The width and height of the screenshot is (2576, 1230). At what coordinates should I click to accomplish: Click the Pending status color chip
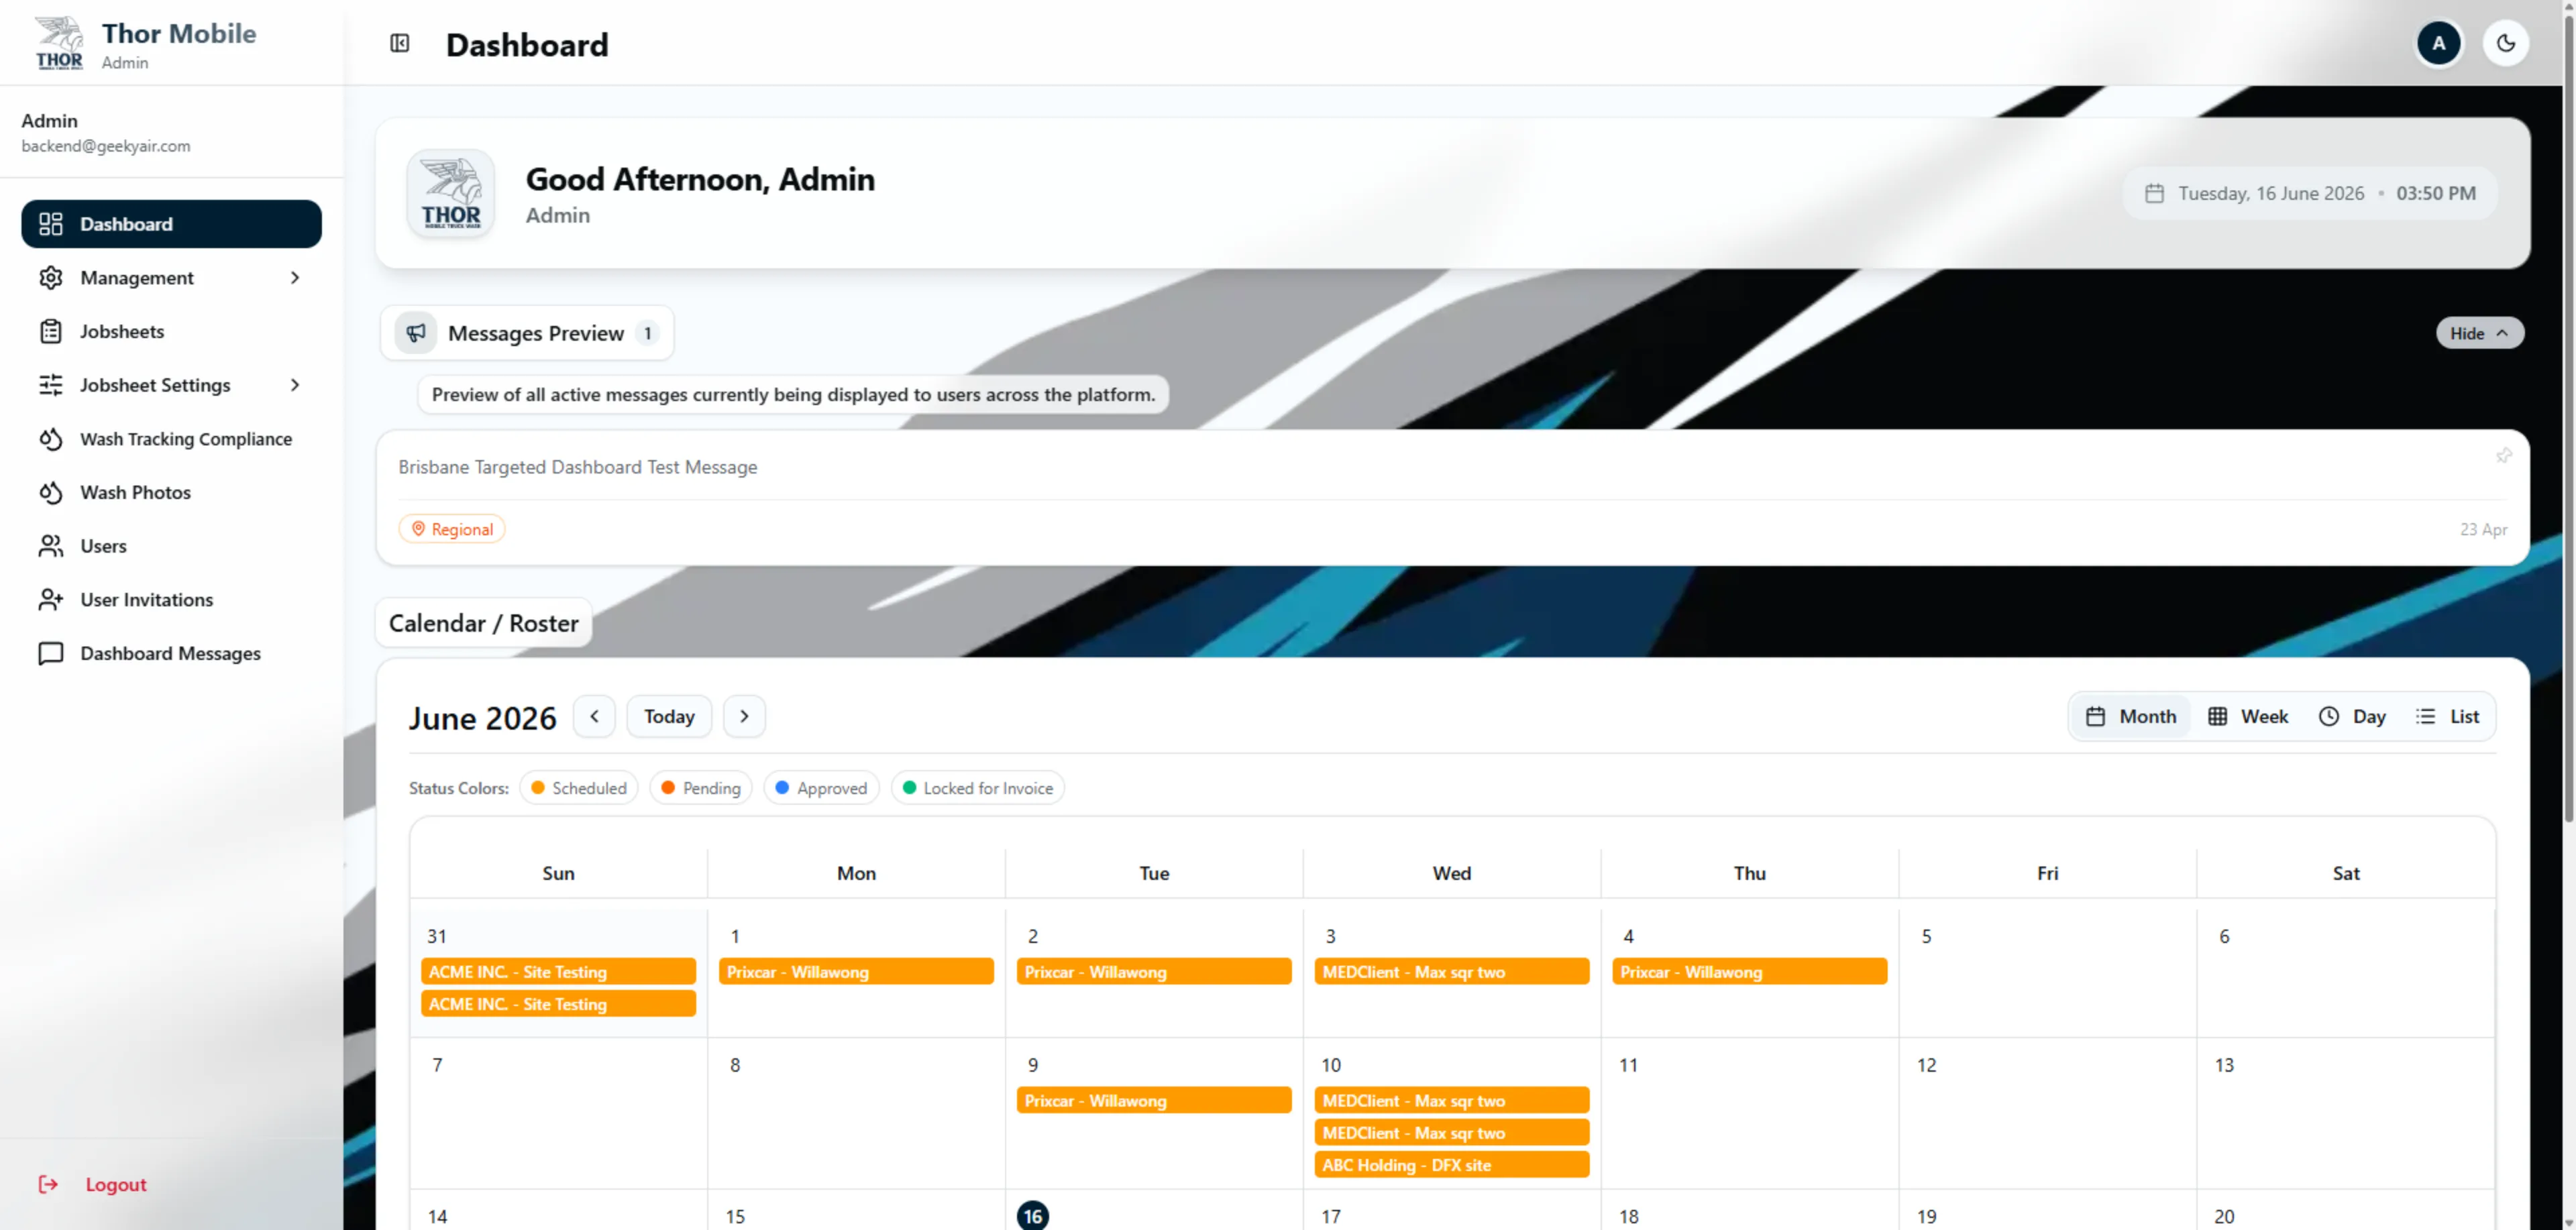click(701, 788)
